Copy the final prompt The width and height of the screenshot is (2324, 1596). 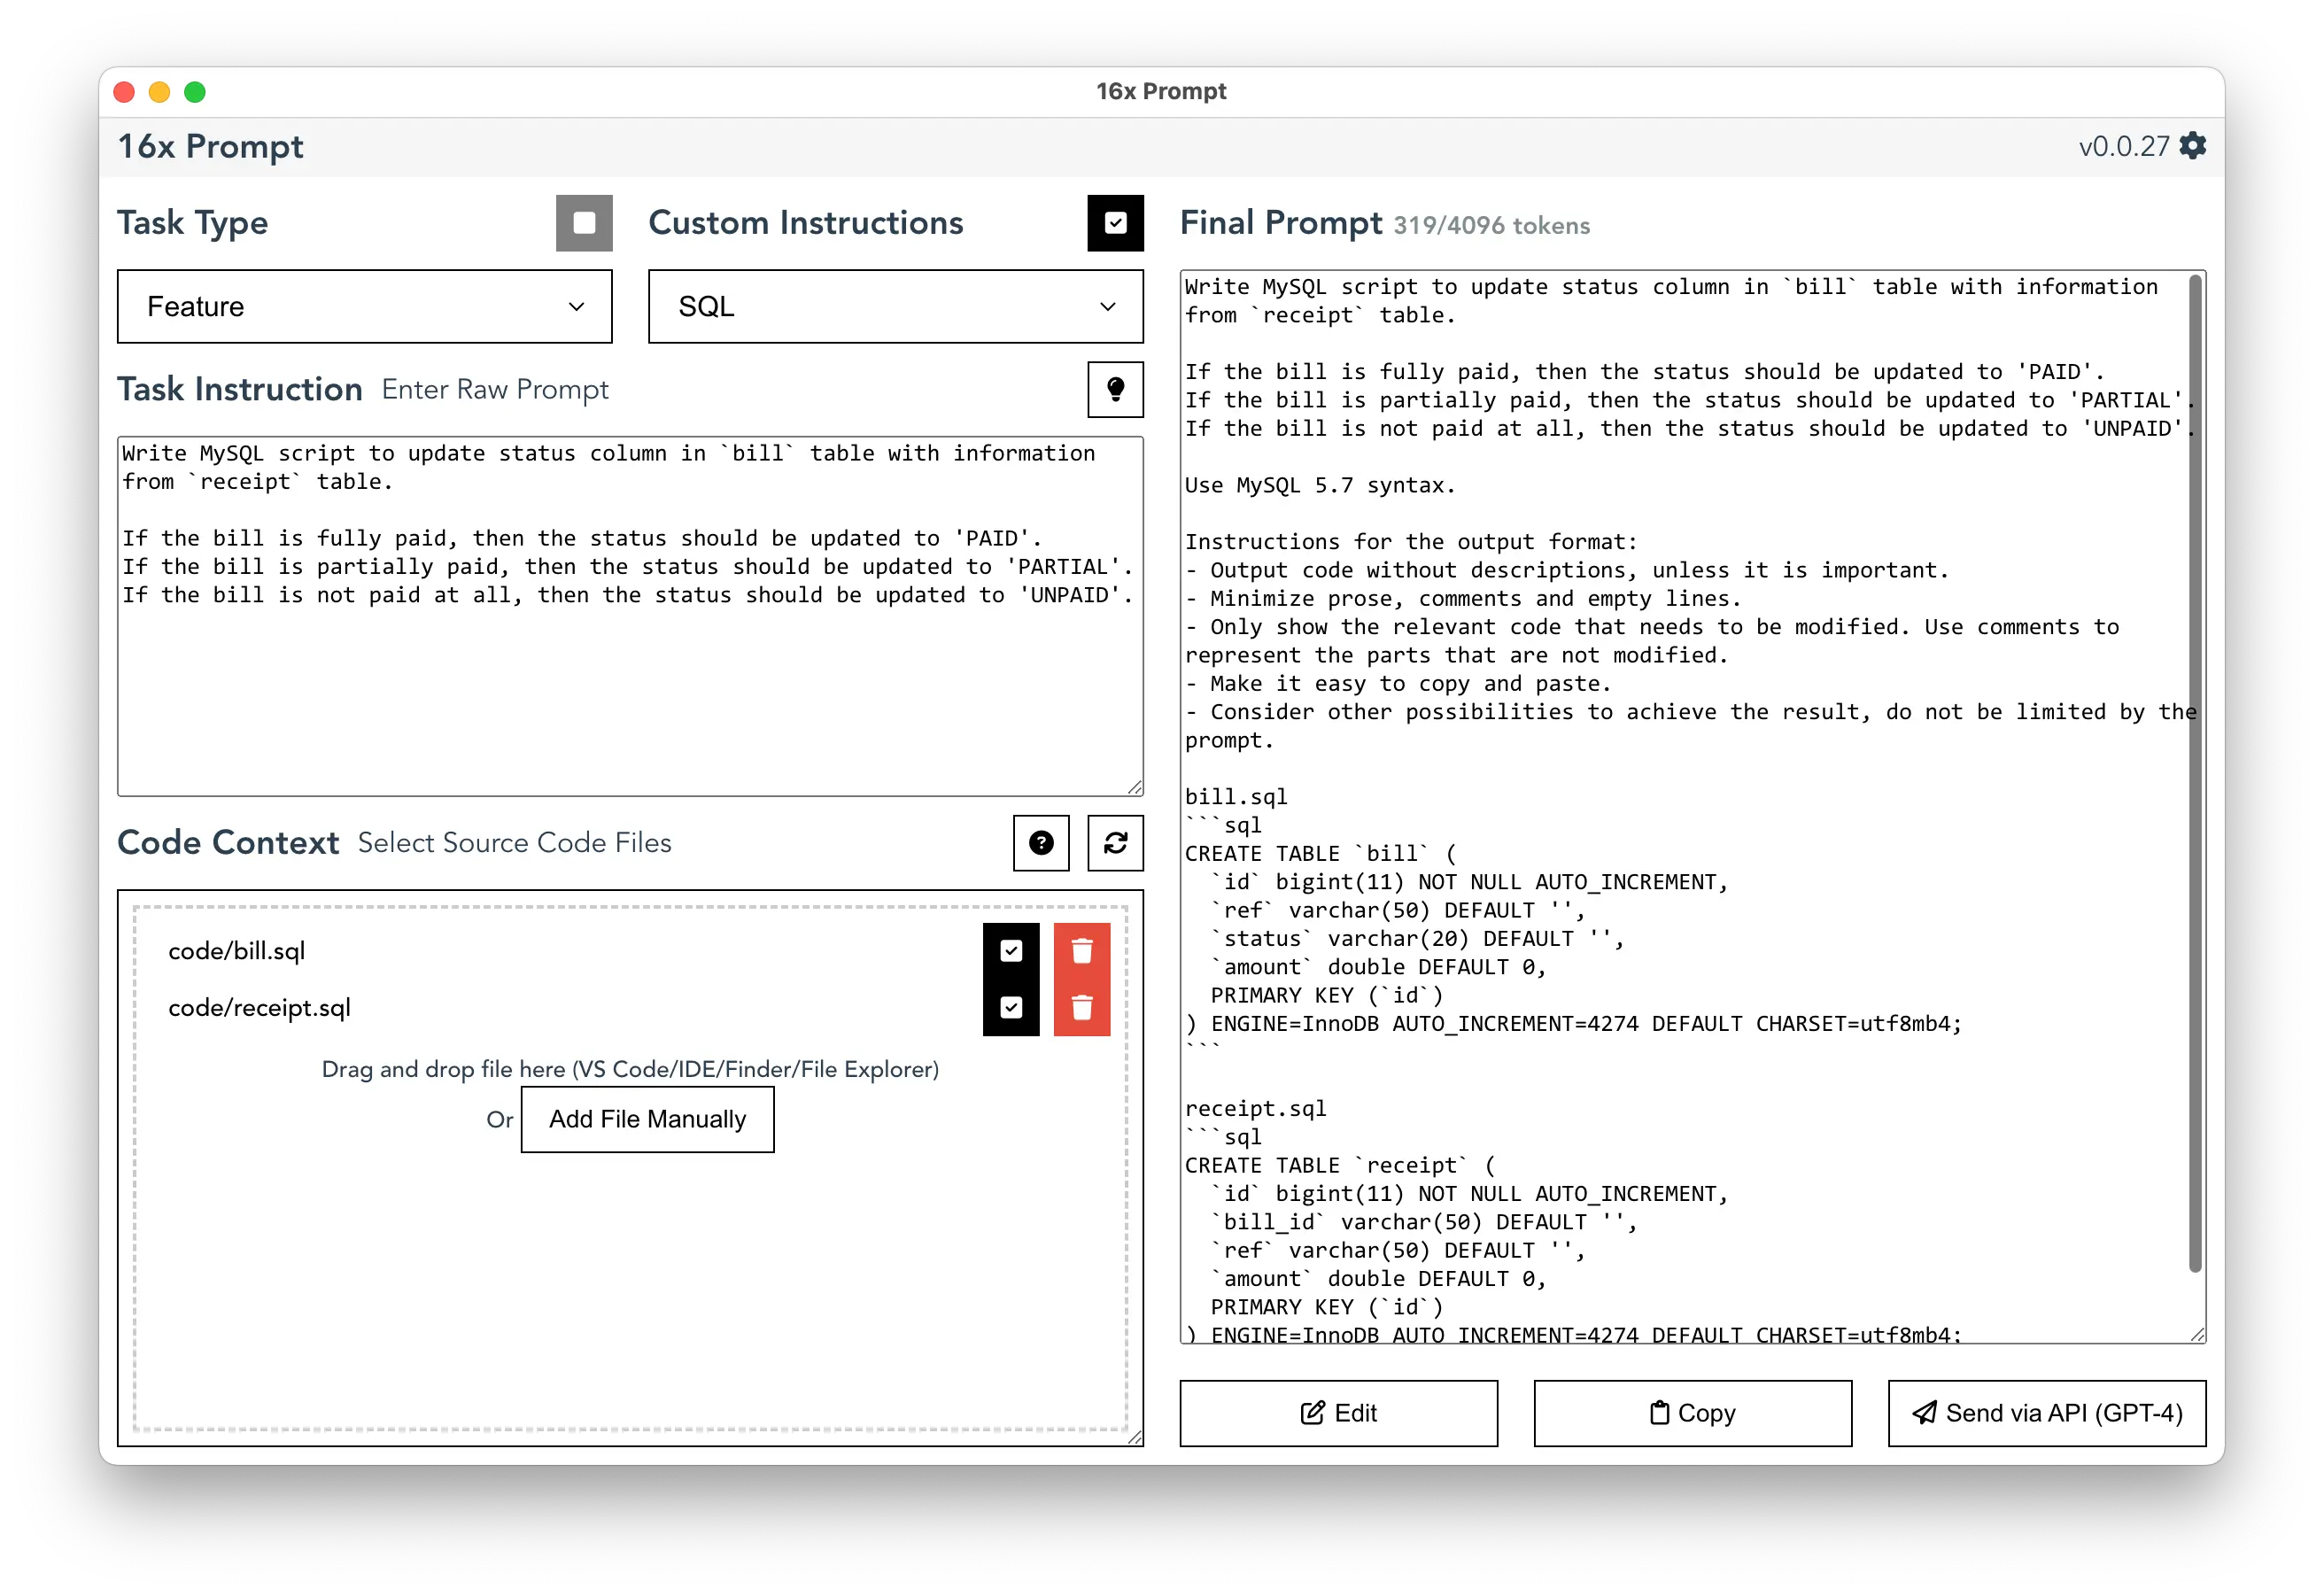1692,1413
